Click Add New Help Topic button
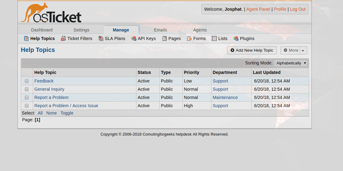343x171 pixels. click(252, 50)
